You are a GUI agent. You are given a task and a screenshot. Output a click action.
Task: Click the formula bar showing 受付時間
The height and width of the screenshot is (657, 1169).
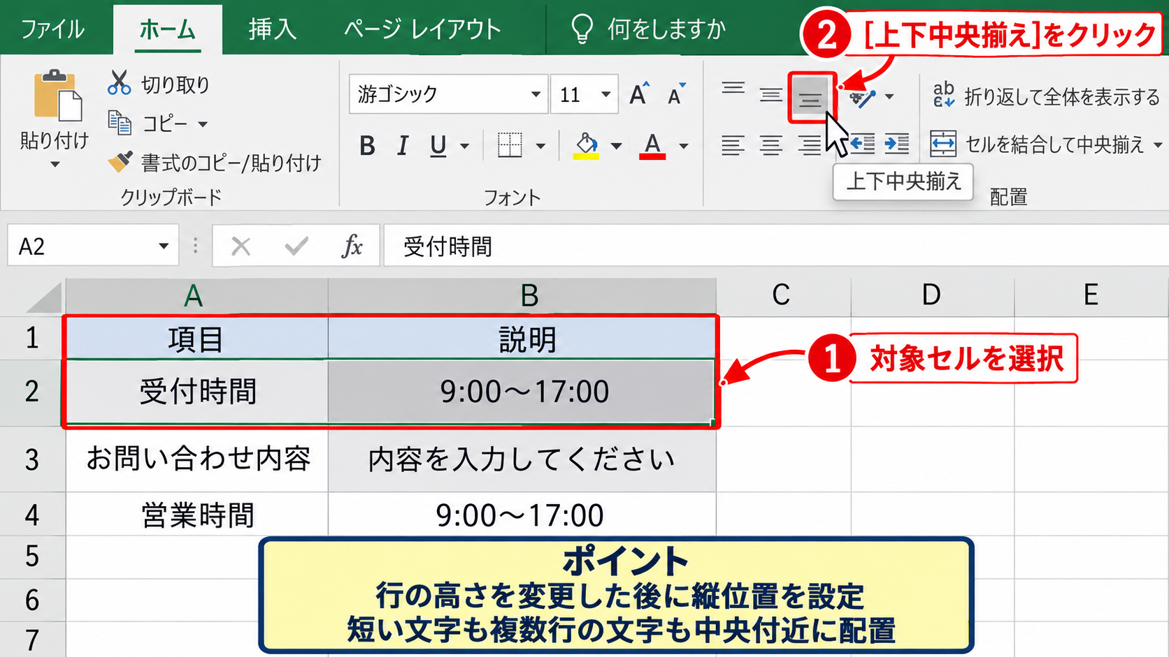[x=776, y=246]
